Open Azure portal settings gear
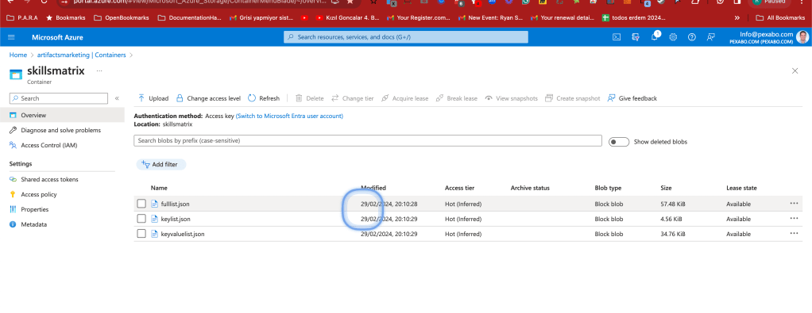Viewport: 812px width, 313px height. (673, 37)
